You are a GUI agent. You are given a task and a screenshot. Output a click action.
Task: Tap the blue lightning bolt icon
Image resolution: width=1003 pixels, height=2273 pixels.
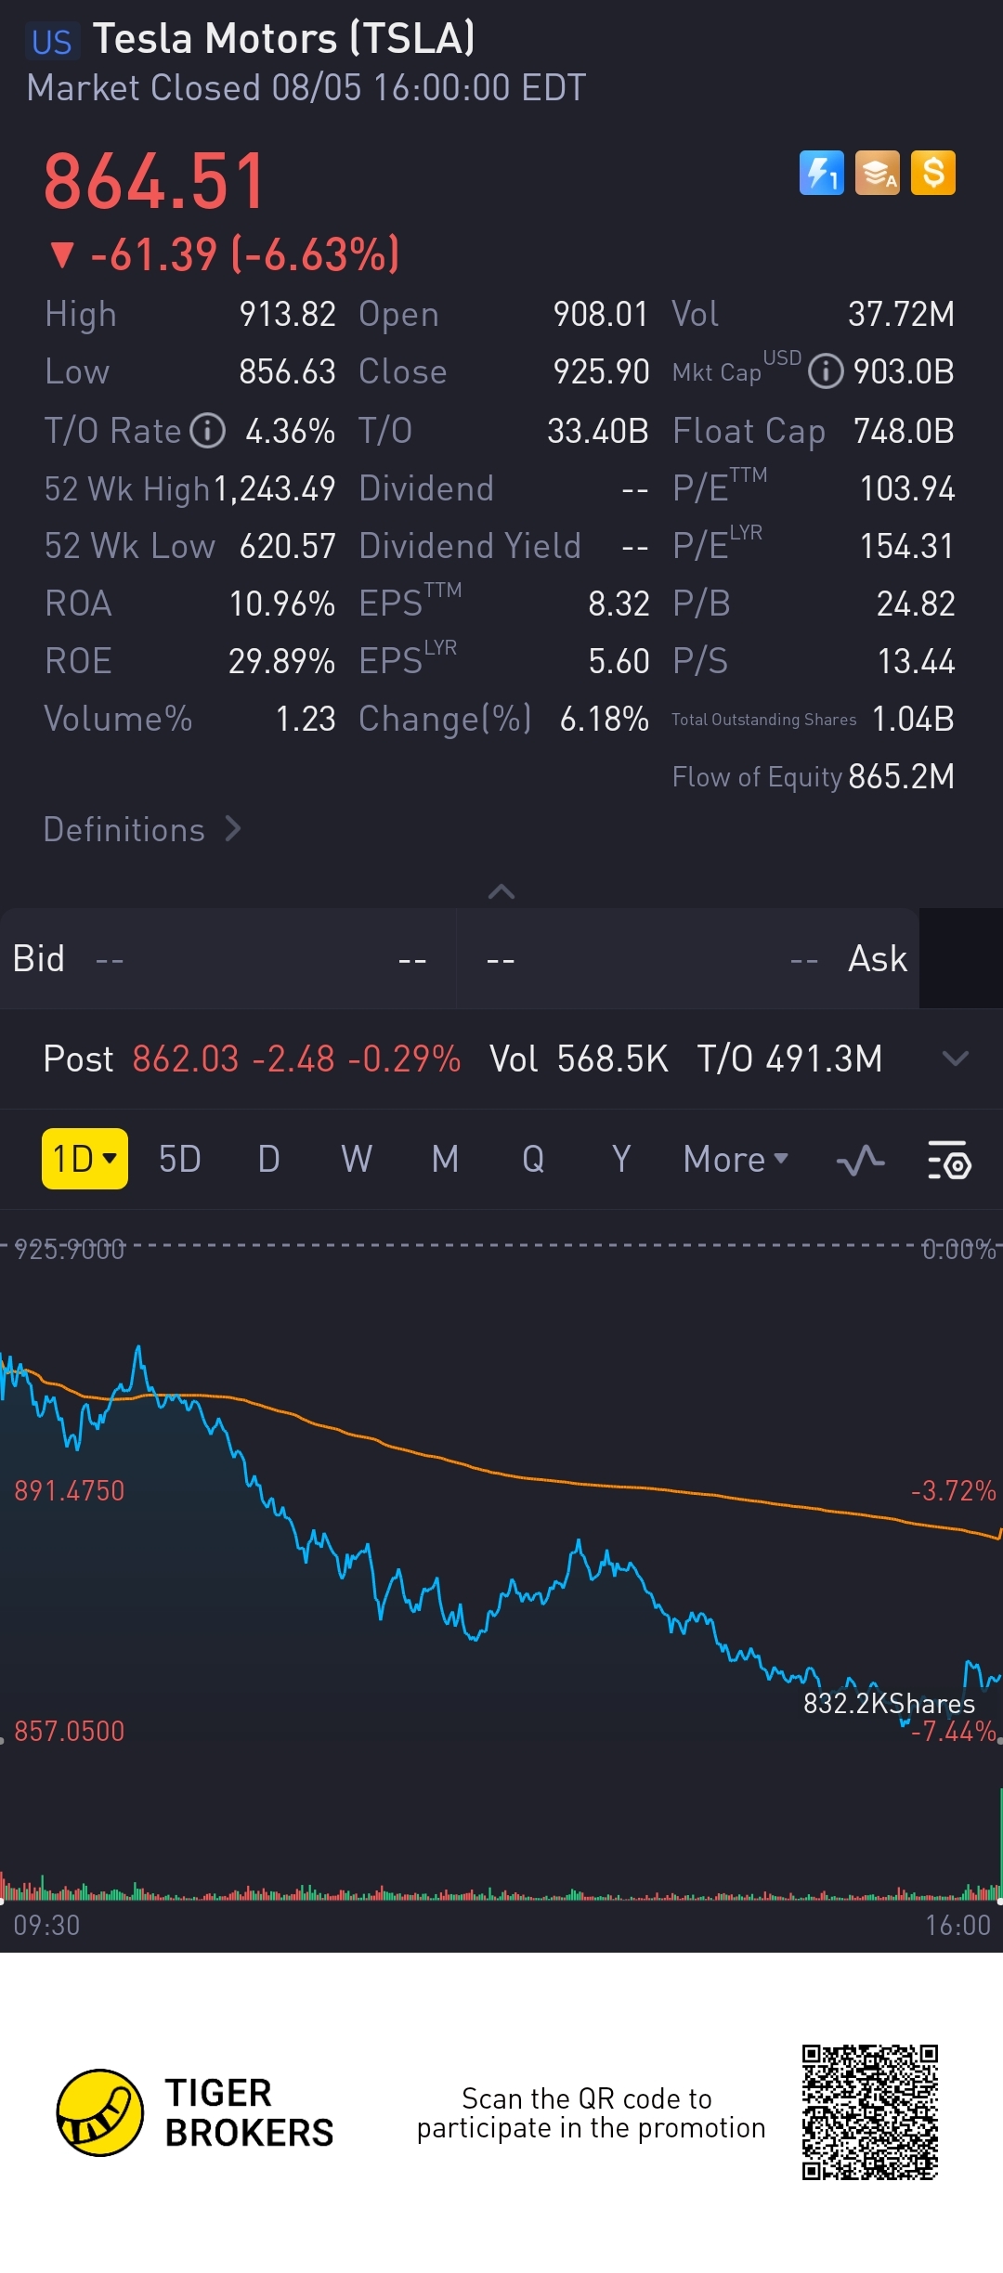pos(821,173)
